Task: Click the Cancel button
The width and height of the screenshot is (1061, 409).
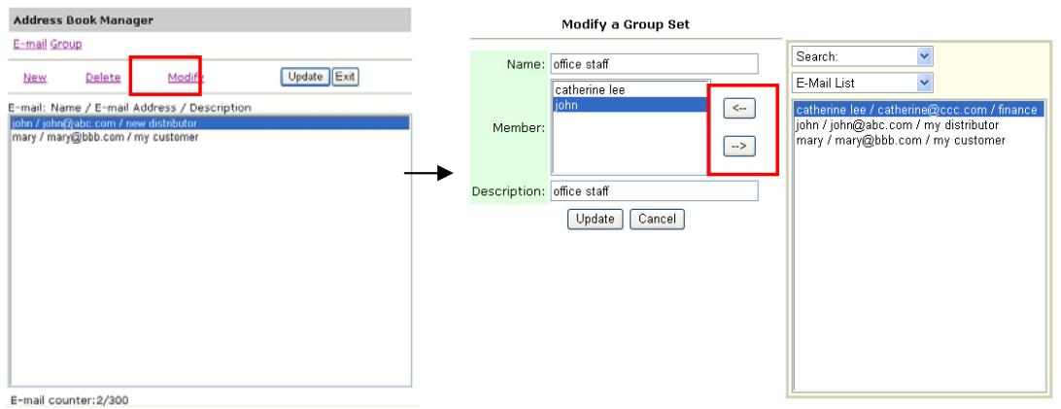Action: click(657, 219)
